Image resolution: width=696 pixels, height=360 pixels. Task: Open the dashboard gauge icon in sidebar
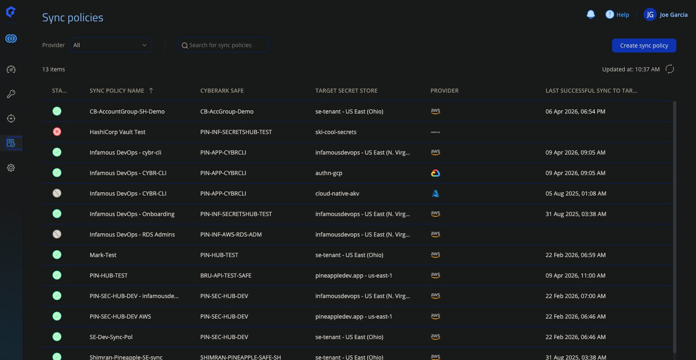[x=11, y=69]
